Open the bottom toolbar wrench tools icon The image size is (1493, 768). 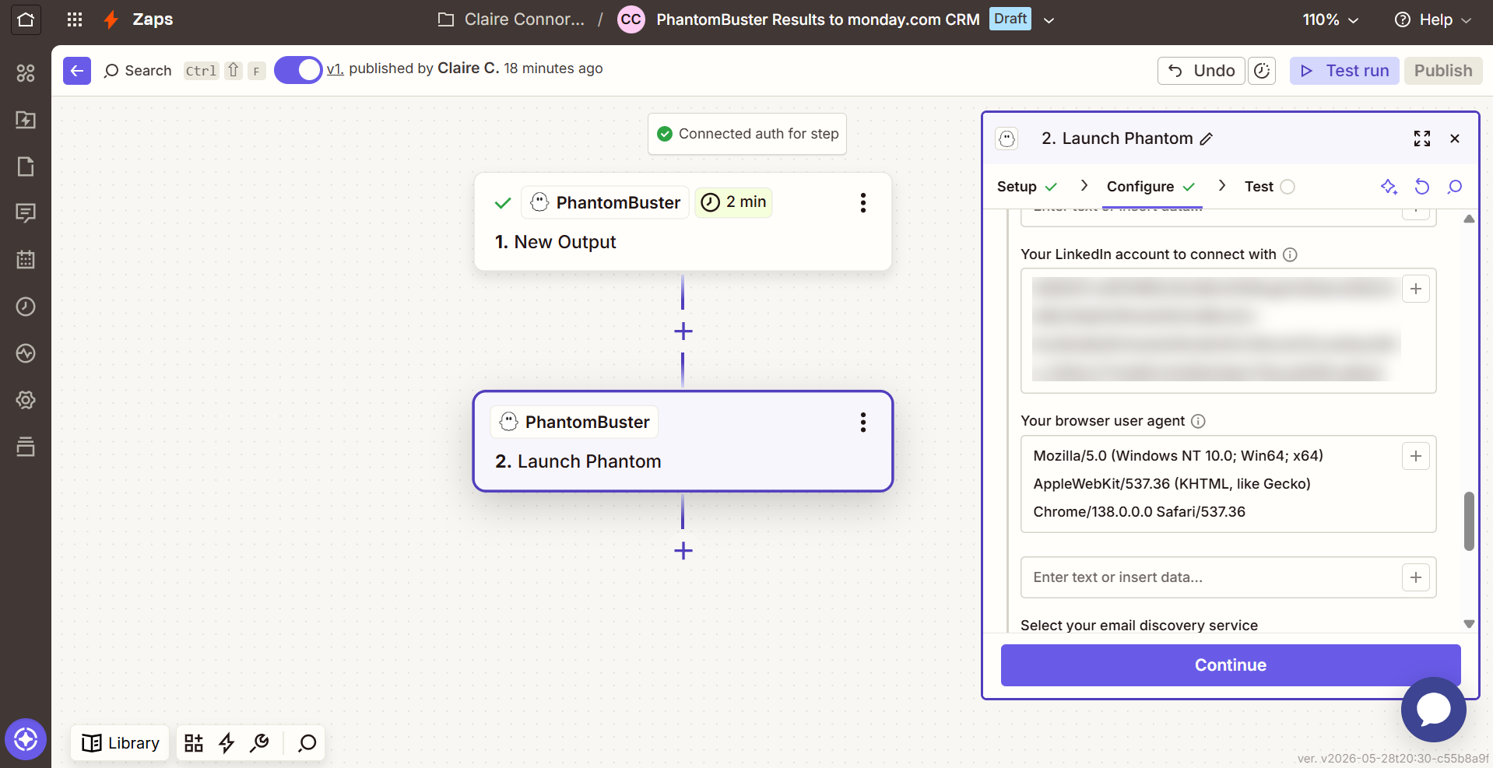pos(259,743)
